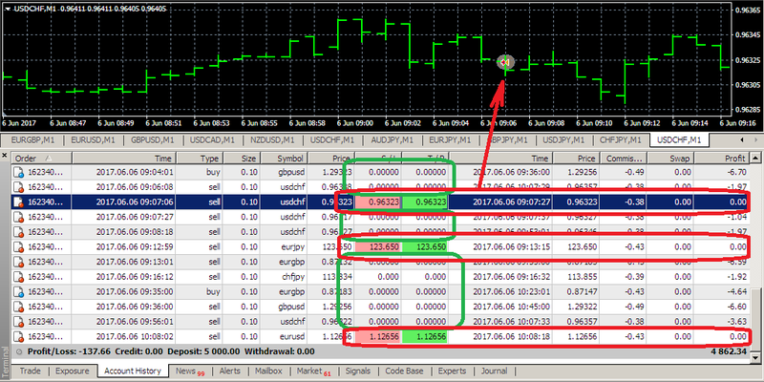
Task: Open the Trade terminal tab
Action: pyautogui.click(x=30, y=371)
